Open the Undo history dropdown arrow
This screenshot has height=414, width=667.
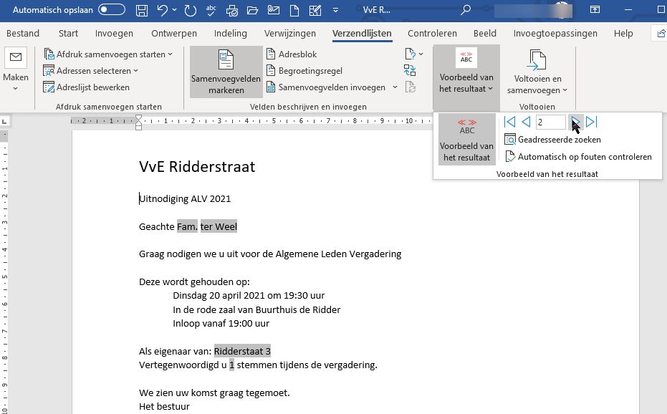click(x=174, y=10)
